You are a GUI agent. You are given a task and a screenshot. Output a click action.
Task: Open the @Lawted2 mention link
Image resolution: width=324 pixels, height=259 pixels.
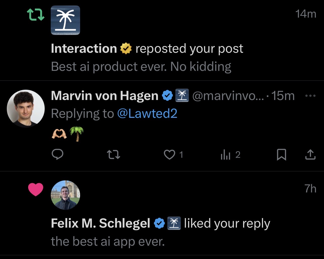[x=147, y=114]
